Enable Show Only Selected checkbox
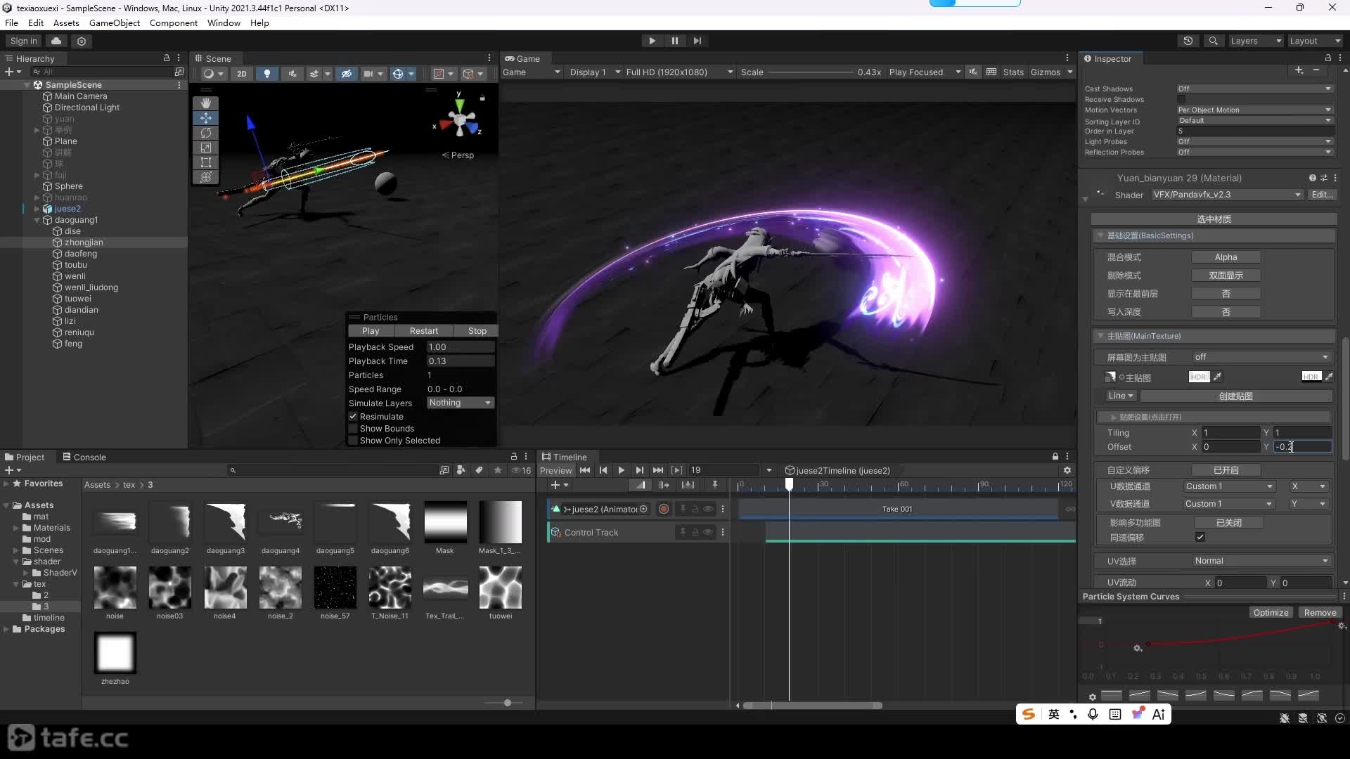Screen dimensions: 1350x759 353,440
